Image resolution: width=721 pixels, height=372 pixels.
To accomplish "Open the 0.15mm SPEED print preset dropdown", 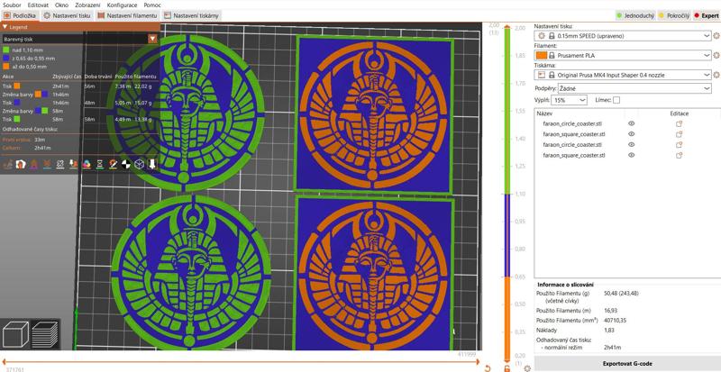I will click(623, 35).
